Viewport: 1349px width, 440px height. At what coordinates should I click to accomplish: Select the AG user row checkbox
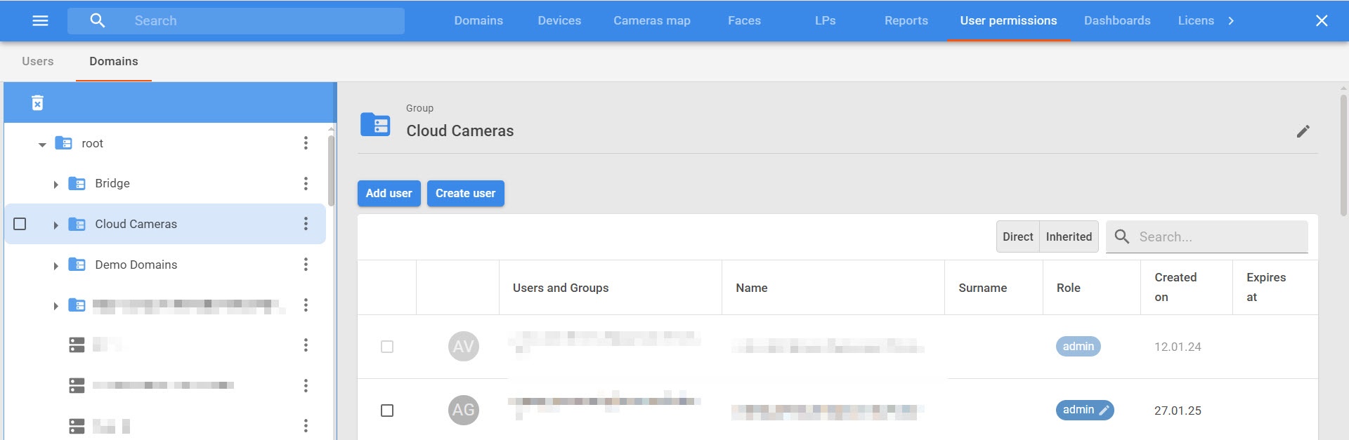[387, 411]
